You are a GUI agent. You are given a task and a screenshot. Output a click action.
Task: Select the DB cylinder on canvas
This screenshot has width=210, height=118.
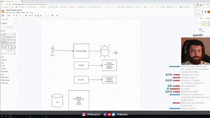click(57, 101)
